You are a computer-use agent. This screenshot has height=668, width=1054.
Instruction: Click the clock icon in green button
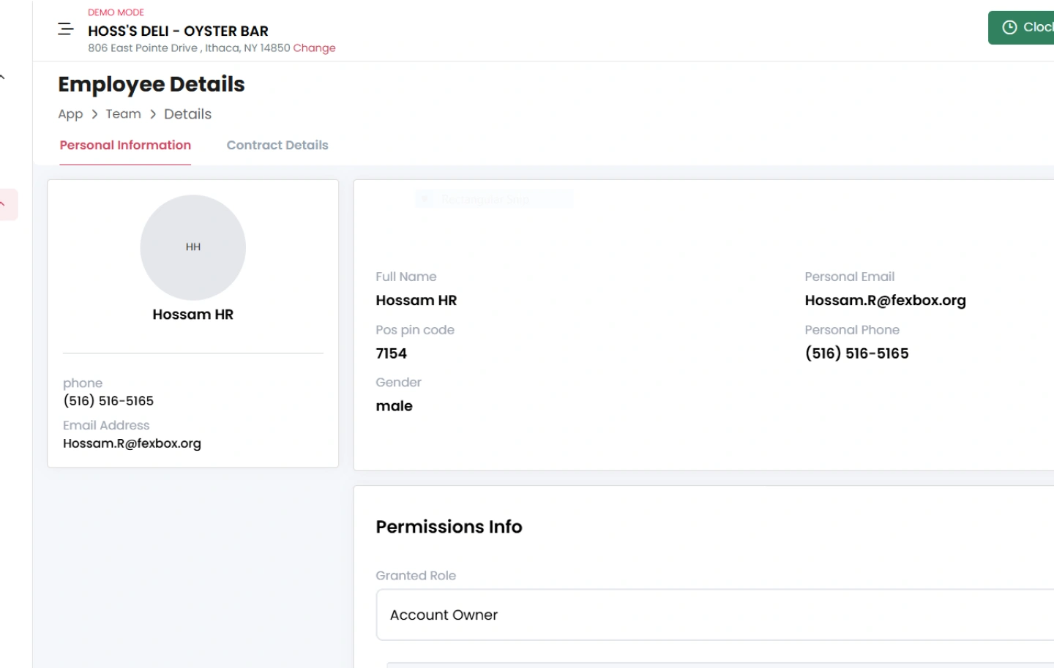pyautogui.click(x=1009, y=28)
